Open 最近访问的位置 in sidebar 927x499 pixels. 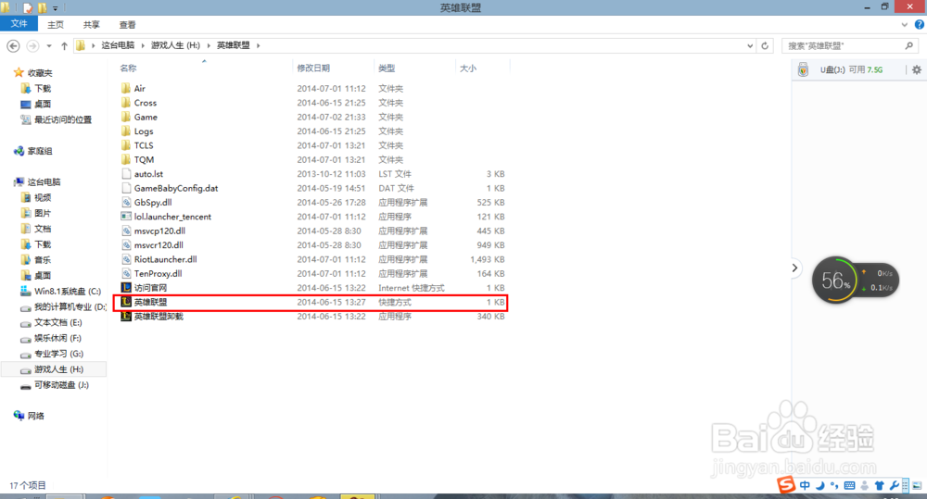[63, 119]
